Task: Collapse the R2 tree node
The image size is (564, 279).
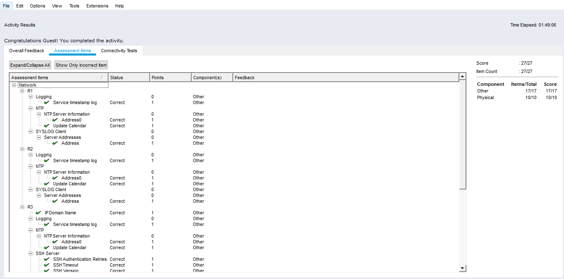Action: click(x=22, y=149)
